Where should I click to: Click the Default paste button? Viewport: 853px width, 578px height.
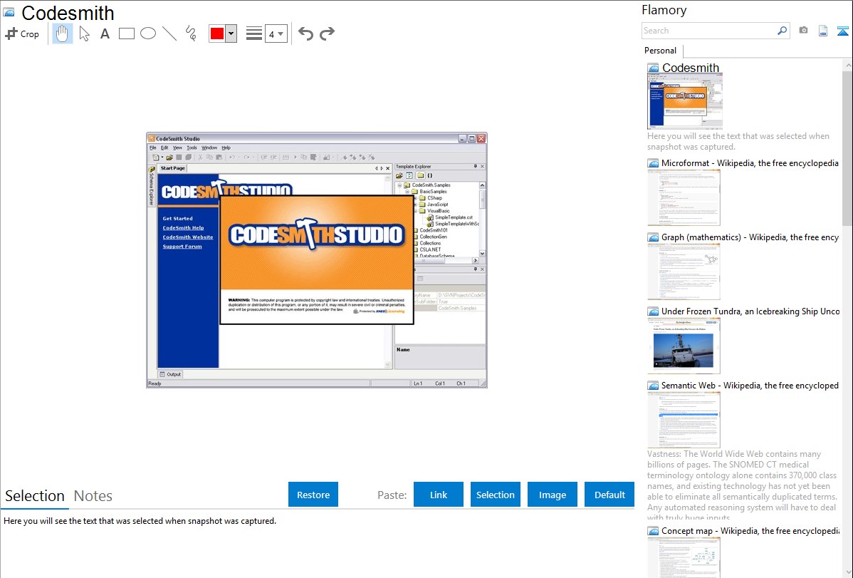click(609, 495)
